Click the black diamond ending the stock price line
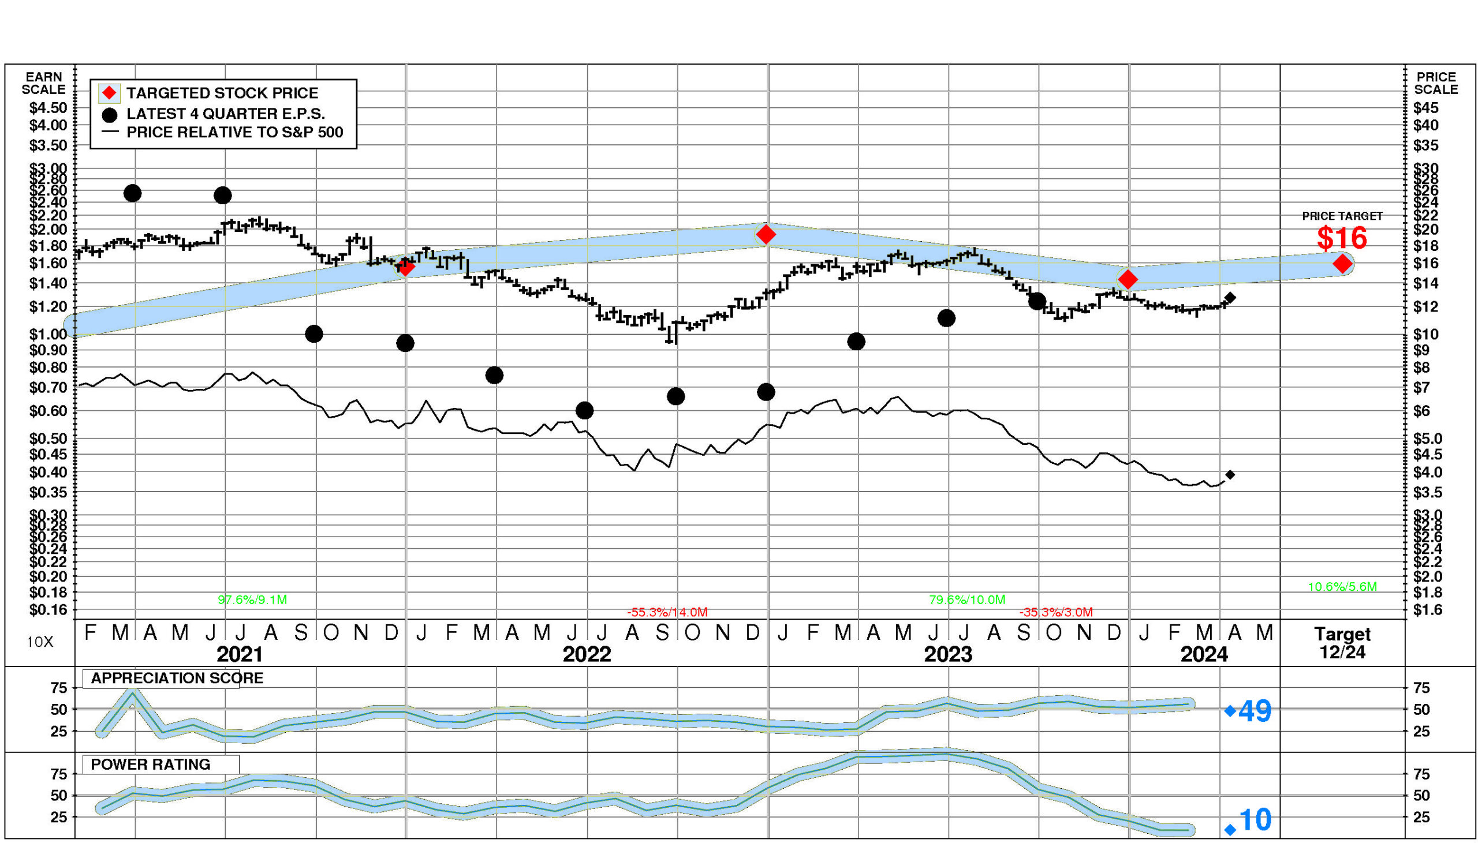Viewport: 1478px width, 843px height. tap(1230, 298)
